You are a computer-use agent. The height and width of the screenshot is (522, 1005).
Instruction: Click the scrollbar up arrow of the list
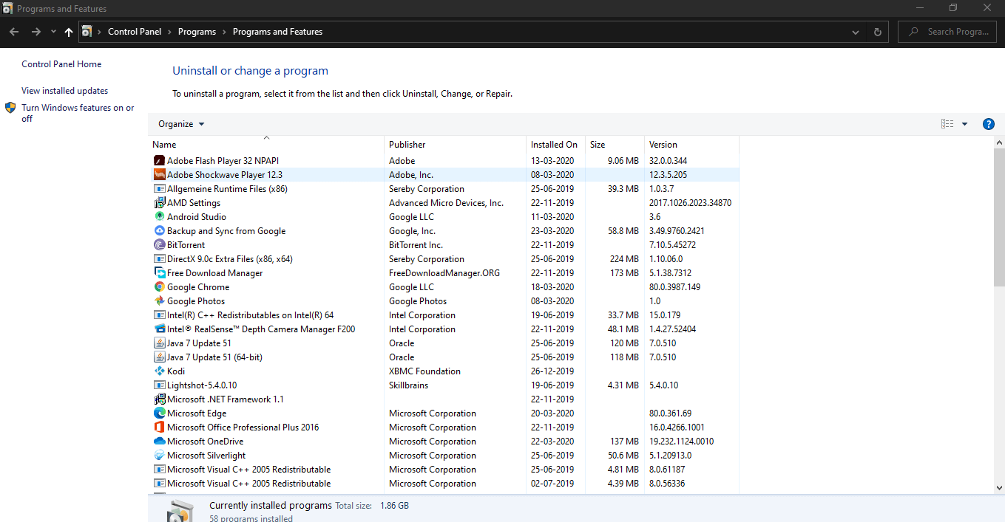tap(999, 142)
